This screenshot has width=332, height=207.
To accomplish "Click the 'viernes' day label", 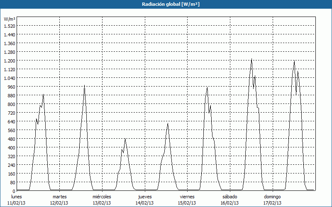I will pos(187,197).
